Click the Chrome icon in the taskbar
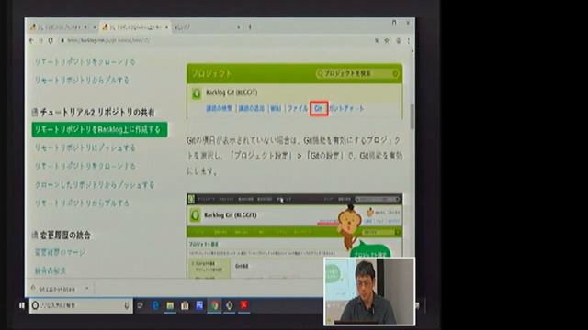 pos(214,305)
